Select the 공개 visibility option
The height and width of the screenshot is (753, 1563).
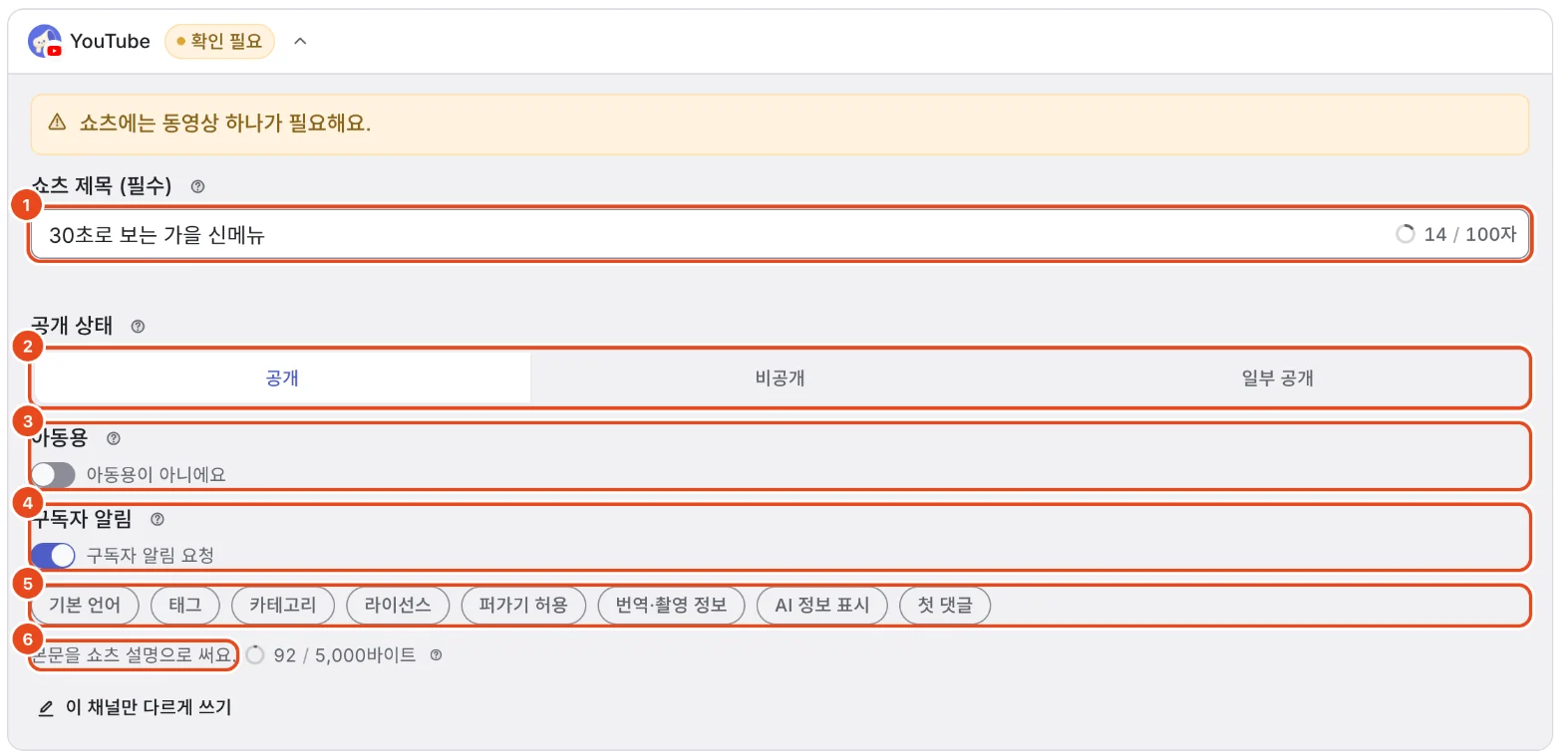point(282,378)
